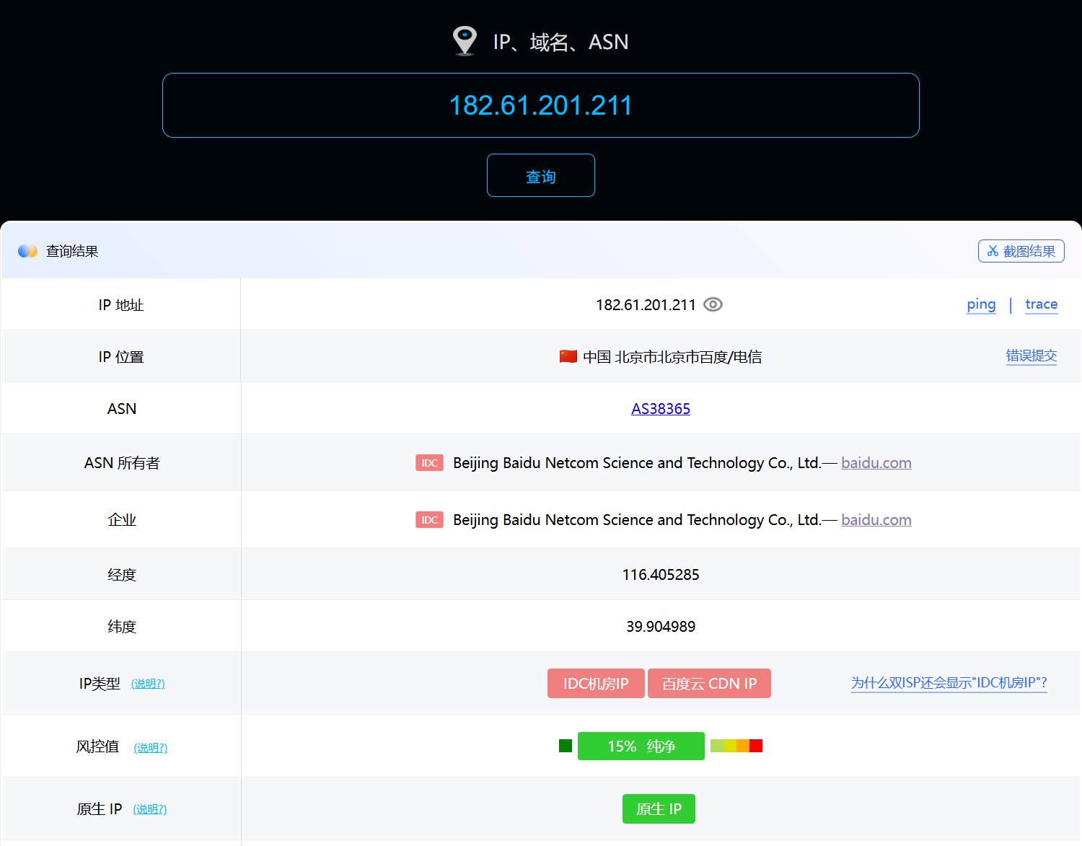Click the 截图结果 screenshot button
Screen dimensions: 1082x846
click(1021, 251)
